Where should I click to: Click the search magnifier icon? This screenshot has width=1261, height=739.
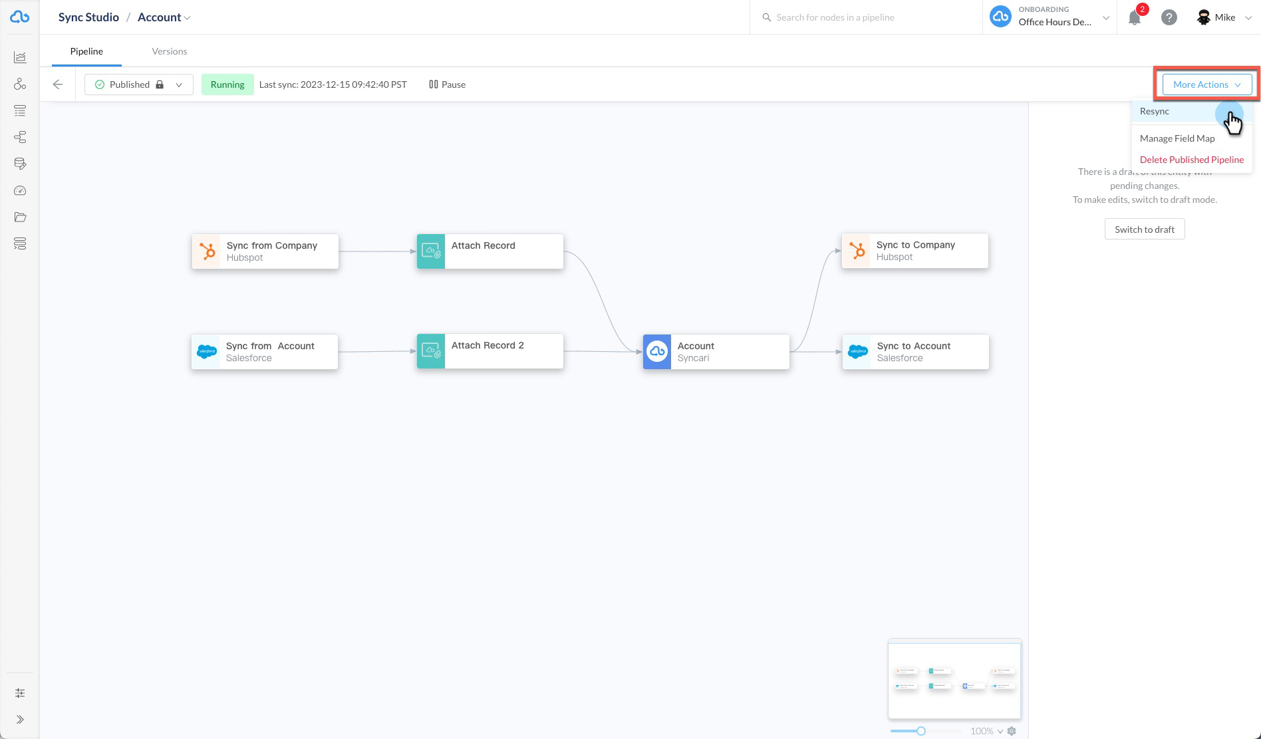766,17
